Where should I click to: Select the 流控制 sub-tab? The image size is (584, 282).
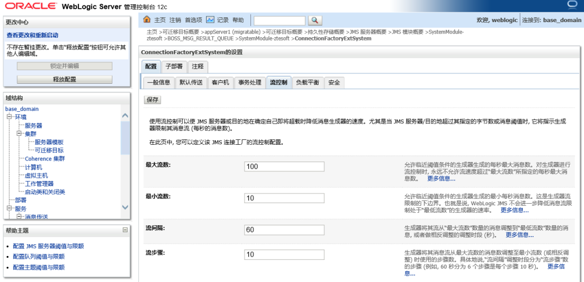click(278, 83)
